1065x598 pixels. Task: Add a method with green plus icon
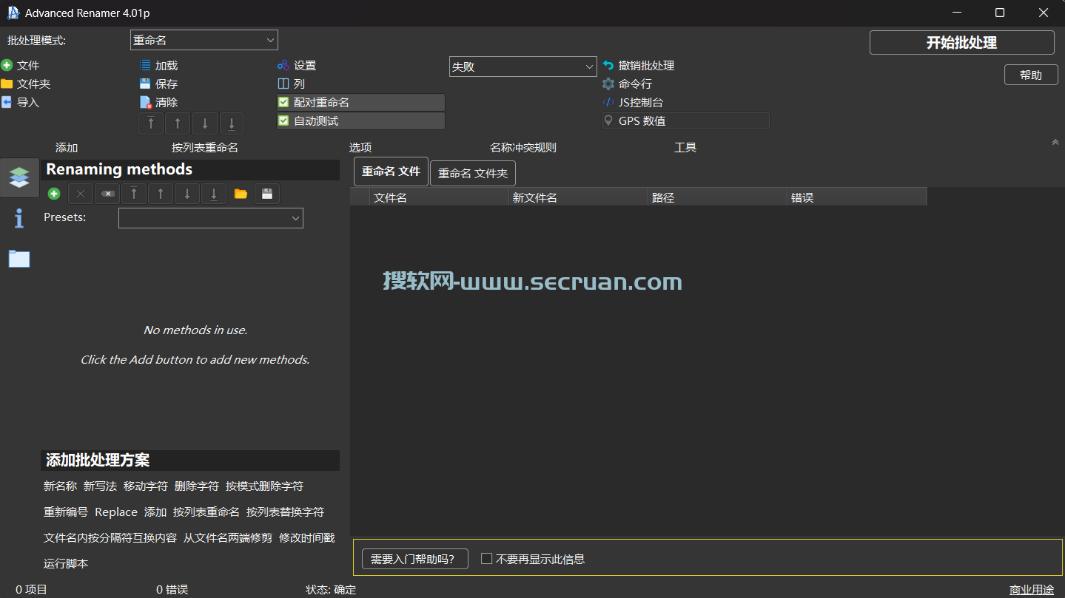coord(54,194)
